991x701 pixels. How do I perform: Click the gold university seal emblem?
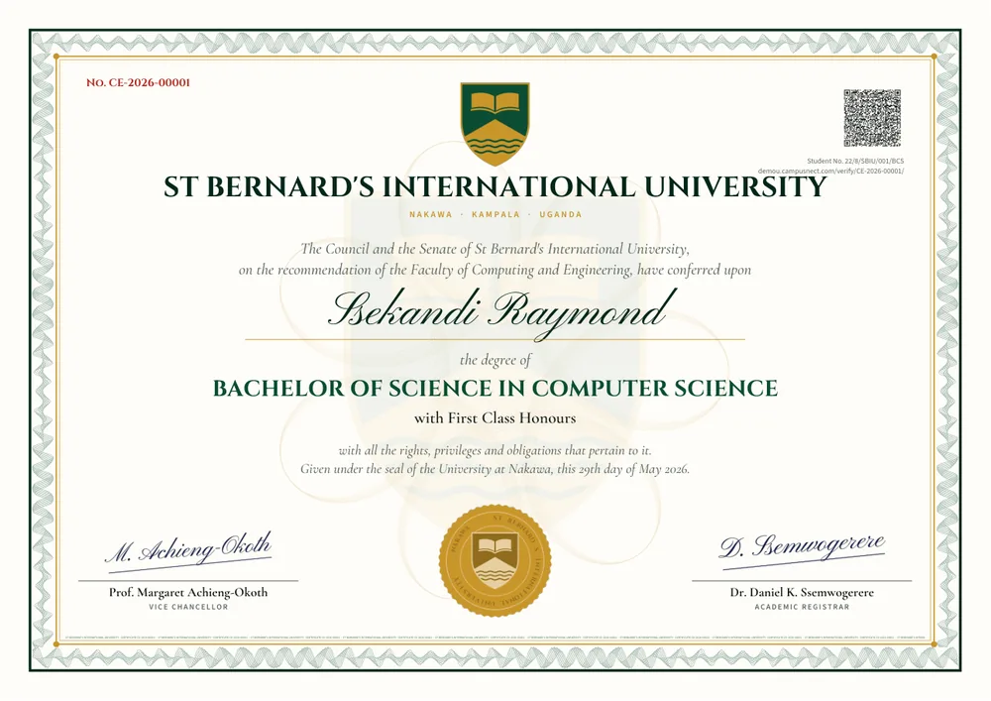click(x=495, y=560)
